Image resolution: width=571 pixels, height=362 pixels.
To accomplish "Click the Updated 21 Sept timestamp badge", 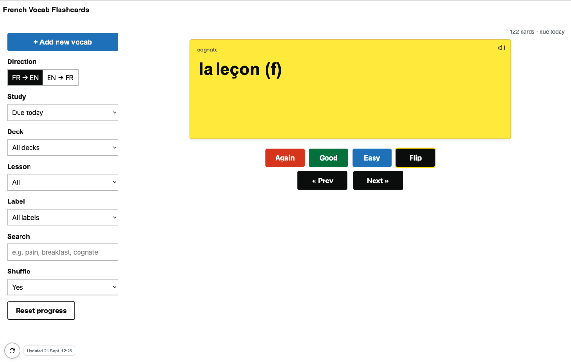I will [x=49, y=351].
